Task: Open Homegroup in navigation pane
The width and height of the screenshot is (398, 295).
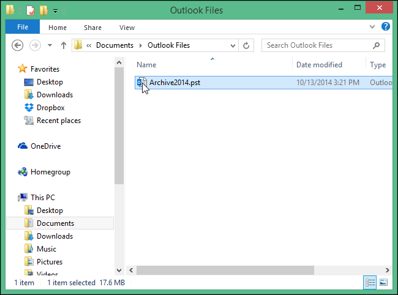Action: [x=50, y=172]
